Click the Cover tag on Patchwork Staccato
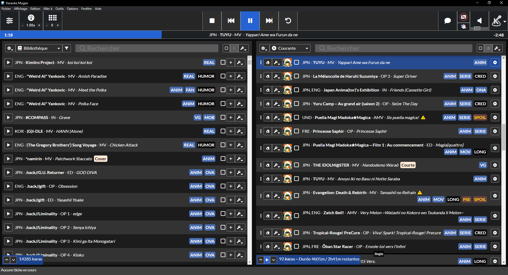508x275 pixels. click(101, 159)
